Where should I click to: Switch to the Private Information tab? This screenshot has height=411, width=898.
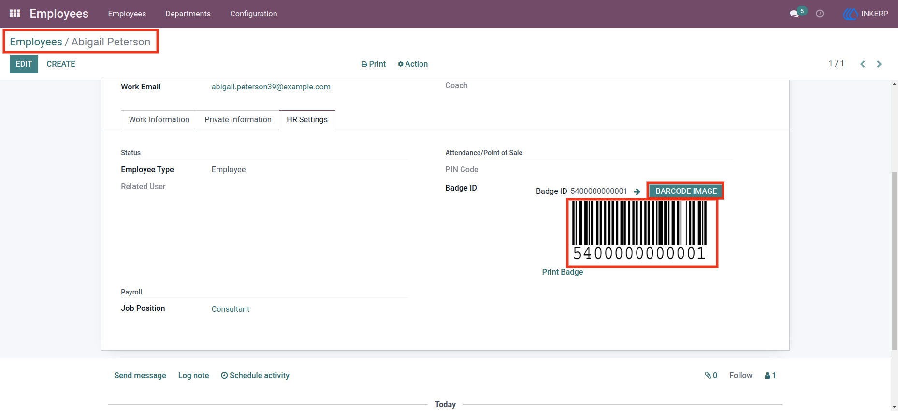click(238, 119)
